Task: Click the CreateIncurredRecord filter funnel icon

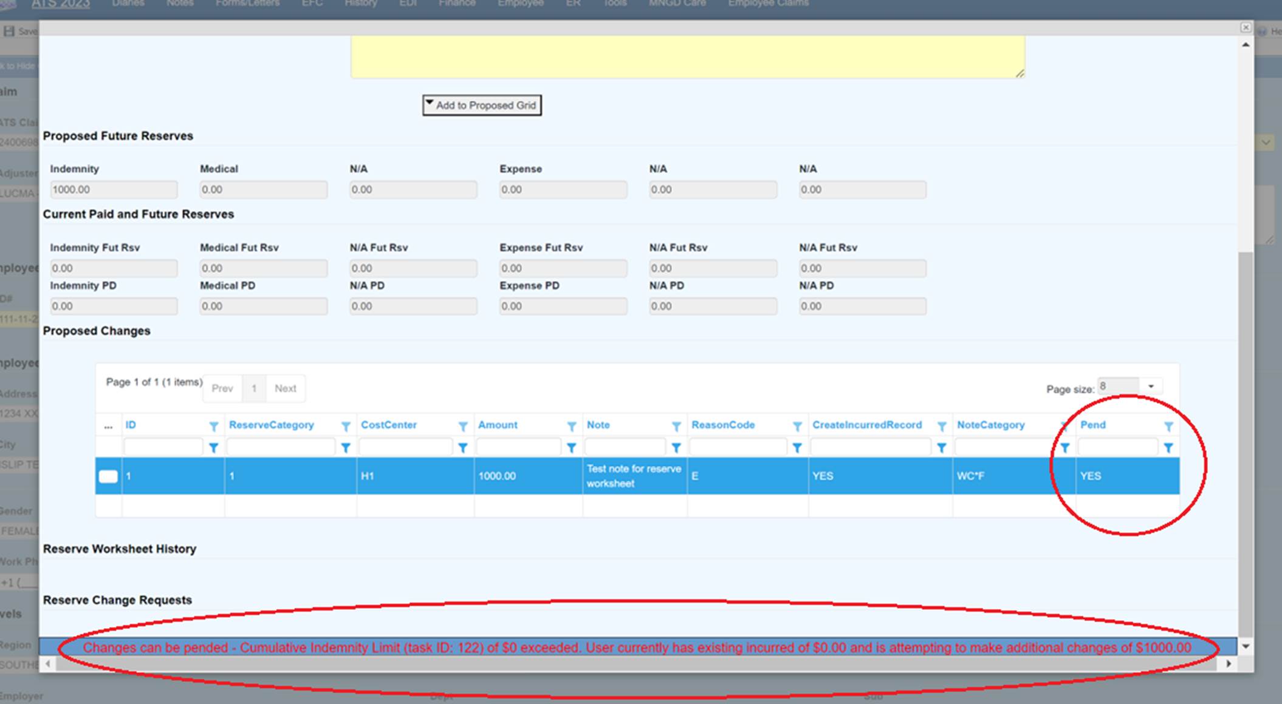Action: (941, 427)
